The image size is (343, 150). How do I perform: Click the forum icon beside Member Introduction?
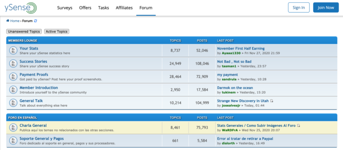[x=13, y=90]
